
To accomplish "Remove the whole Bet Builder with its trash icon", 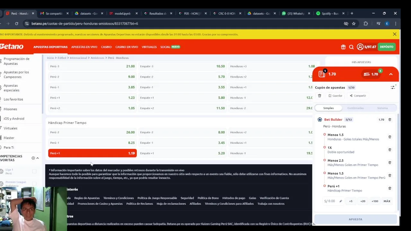I will (x=390, y=120).
